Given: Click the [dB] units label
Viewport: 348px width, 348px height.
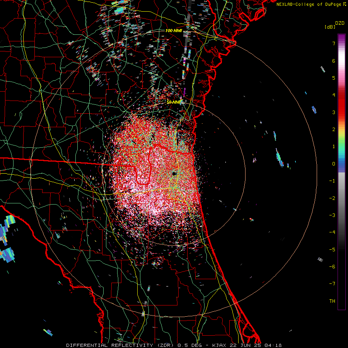Looking at the screenshot, I should click(x=330, y=27).
